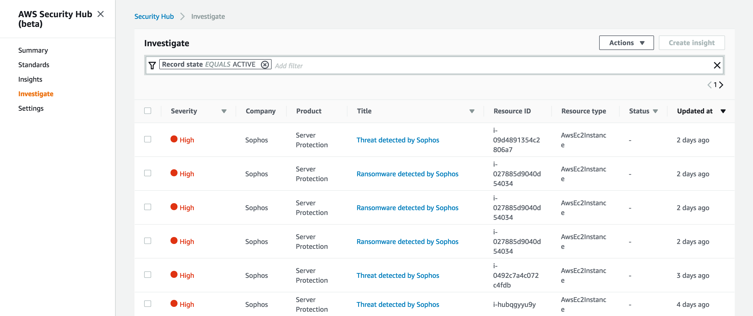Click the Create insight button
The image size is (753, 316).
pyautogui.click(x=692, y=43)
